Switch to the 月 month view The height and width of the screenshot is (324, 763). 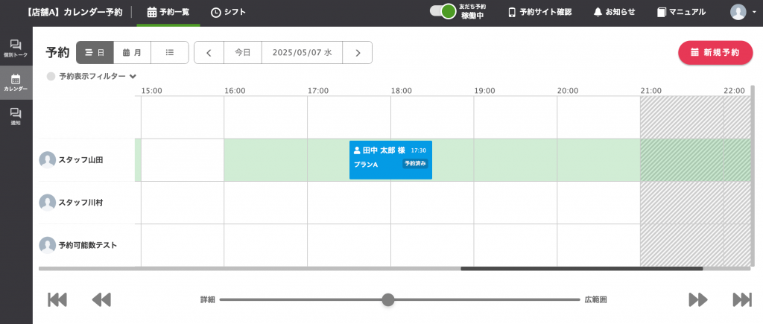pos(132,53)
